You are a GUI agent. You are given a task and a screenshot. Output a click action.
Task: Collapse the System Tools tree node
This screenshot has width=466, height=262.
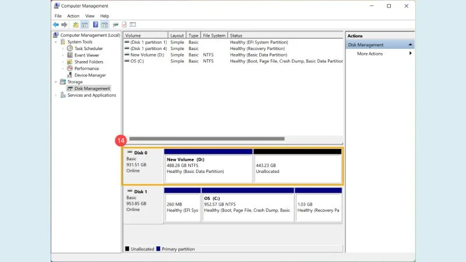(x=55, y=42)
